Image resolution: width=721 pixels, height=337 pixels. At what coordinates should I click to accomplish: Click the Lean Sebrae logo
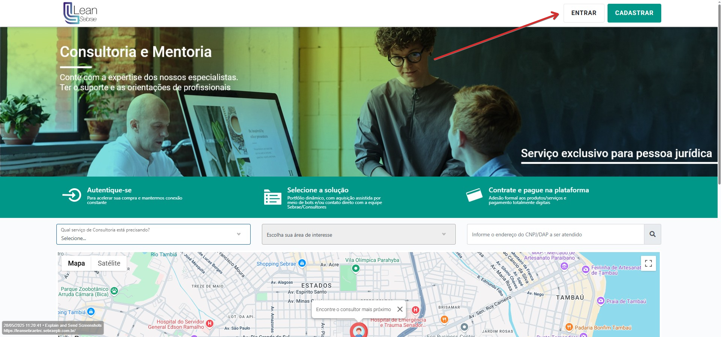[x=80, y=13]
